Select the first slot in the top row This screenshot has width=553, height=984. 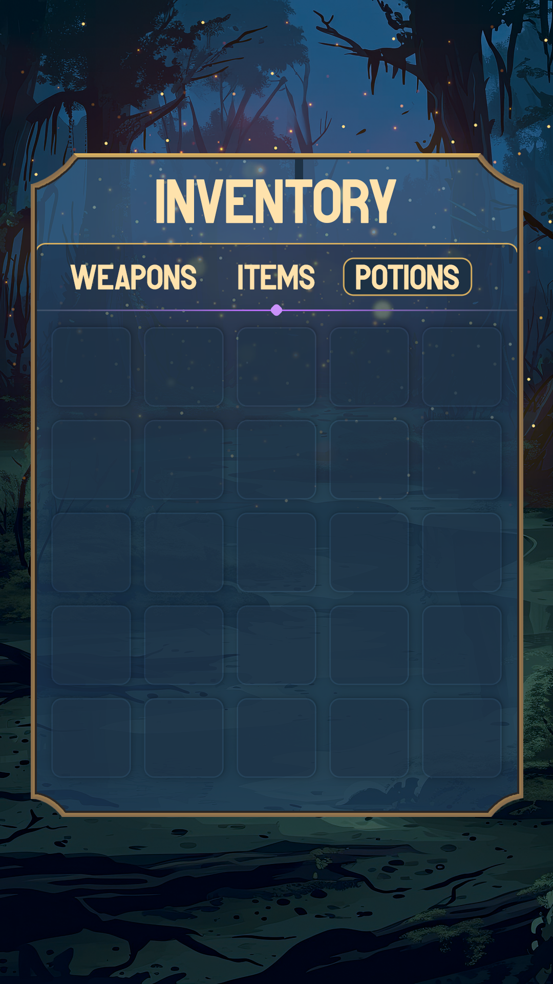pos(91,367)
